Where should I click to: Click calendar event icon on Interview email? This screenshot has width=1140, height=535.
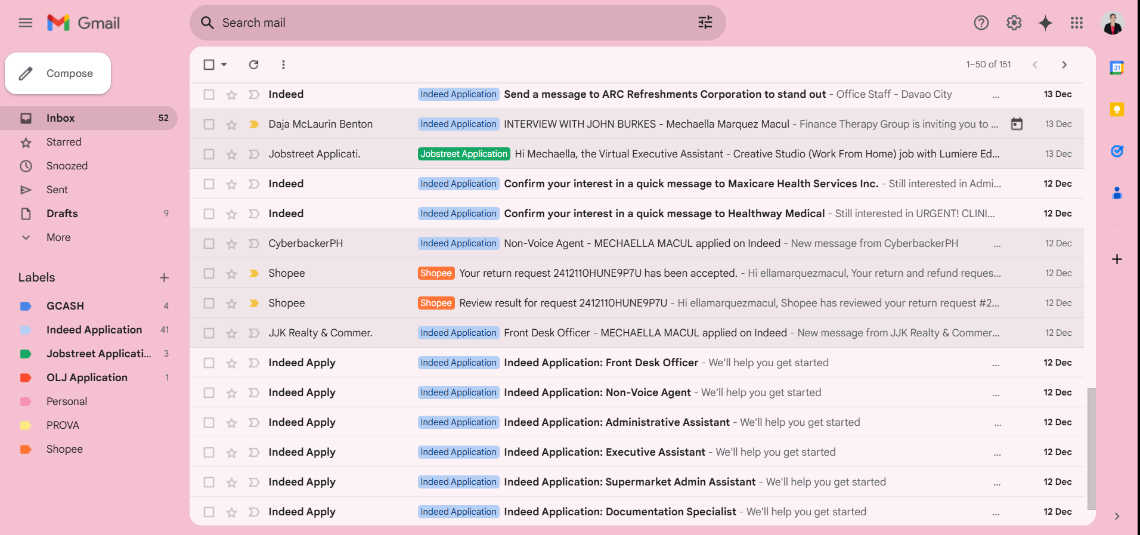click(1017, 124)
